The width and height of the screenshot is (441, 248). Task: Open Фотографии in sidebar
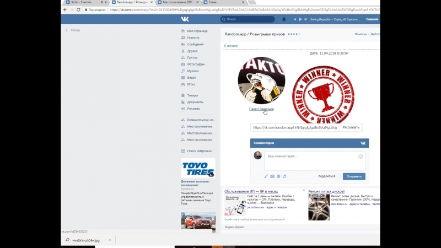[196, 64]
